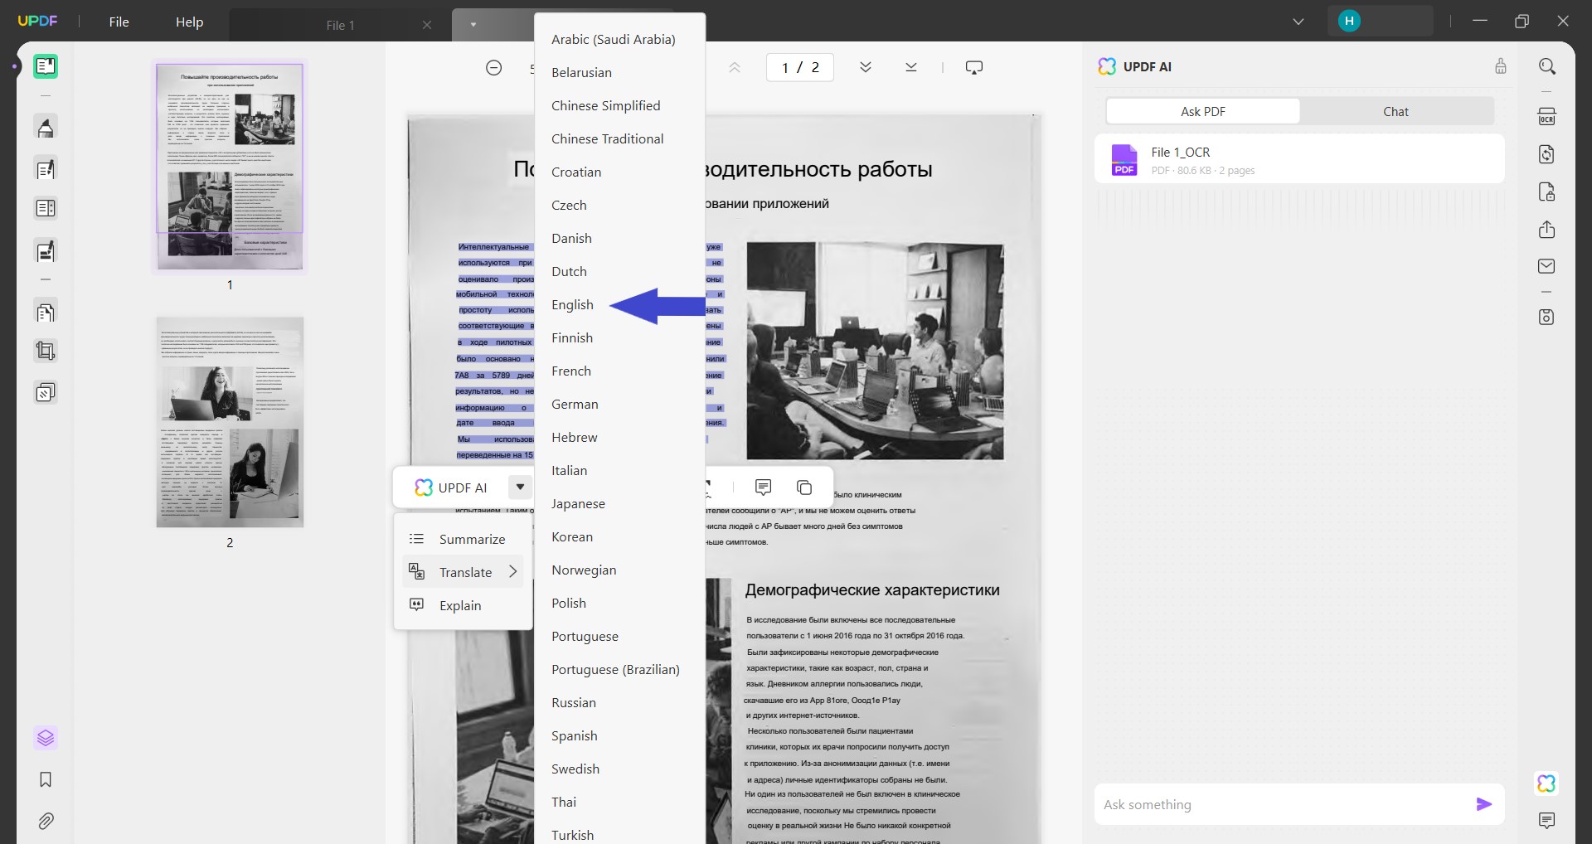Select the highlighter annotation tool
Viewport: 1592px width, 844px height.
click(46, 127)
